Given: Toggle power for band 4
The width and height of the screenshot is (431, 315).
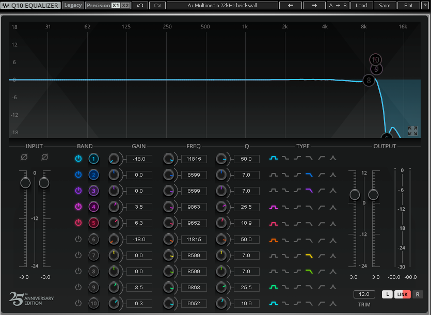Looking at the screenshot, I should [78, 207].
